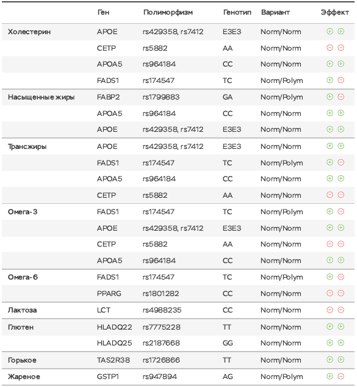Click first red minus icon in PPARG rs1801282 row
Screen dimensions: 357x387
tap(330, 293)
